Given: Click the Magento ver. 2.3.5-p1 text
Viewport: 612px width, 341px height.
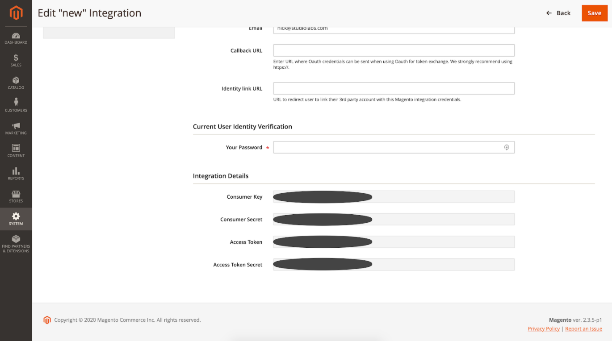Looking at the screenshot, I should click(575, 320).
